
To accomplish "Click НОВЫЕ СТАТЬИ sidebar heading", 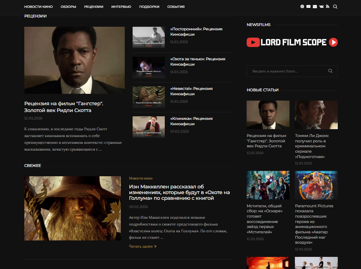I will 262,90.
